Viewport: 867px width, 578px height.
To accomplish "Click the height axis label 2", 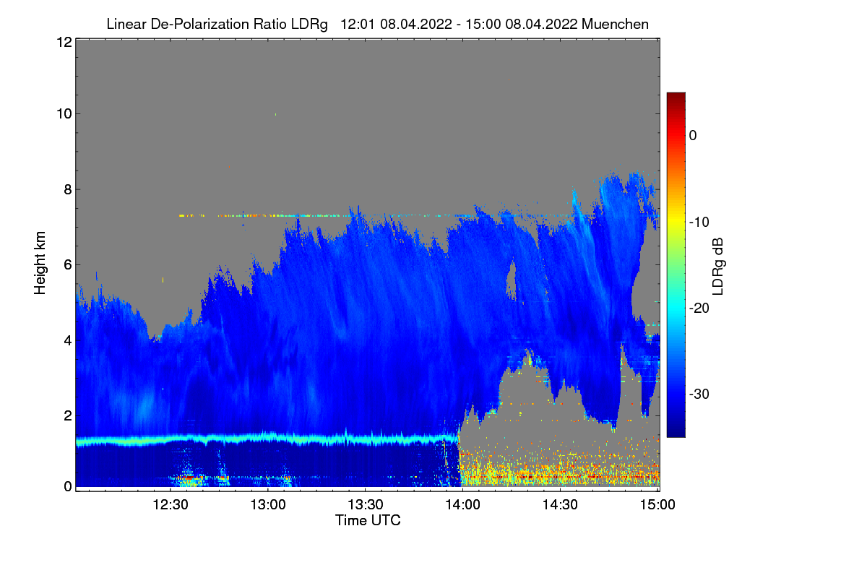I will 66,415.
